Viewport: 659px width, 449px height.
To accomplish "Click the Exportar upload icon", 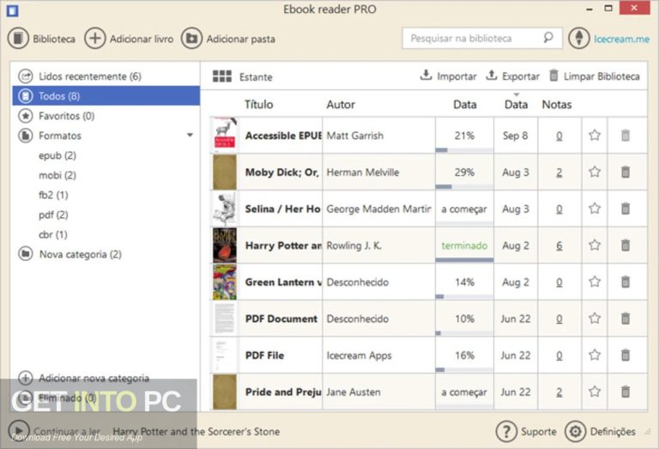I will tap(492, 76).
